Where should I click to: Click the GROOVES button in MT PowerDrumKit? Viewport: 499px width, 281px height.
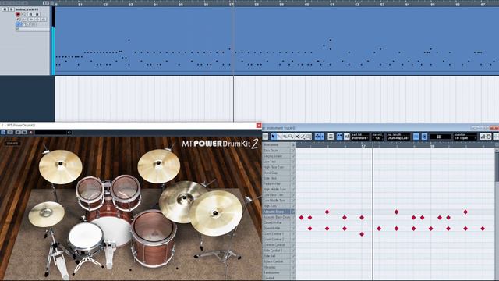[12, 144]
